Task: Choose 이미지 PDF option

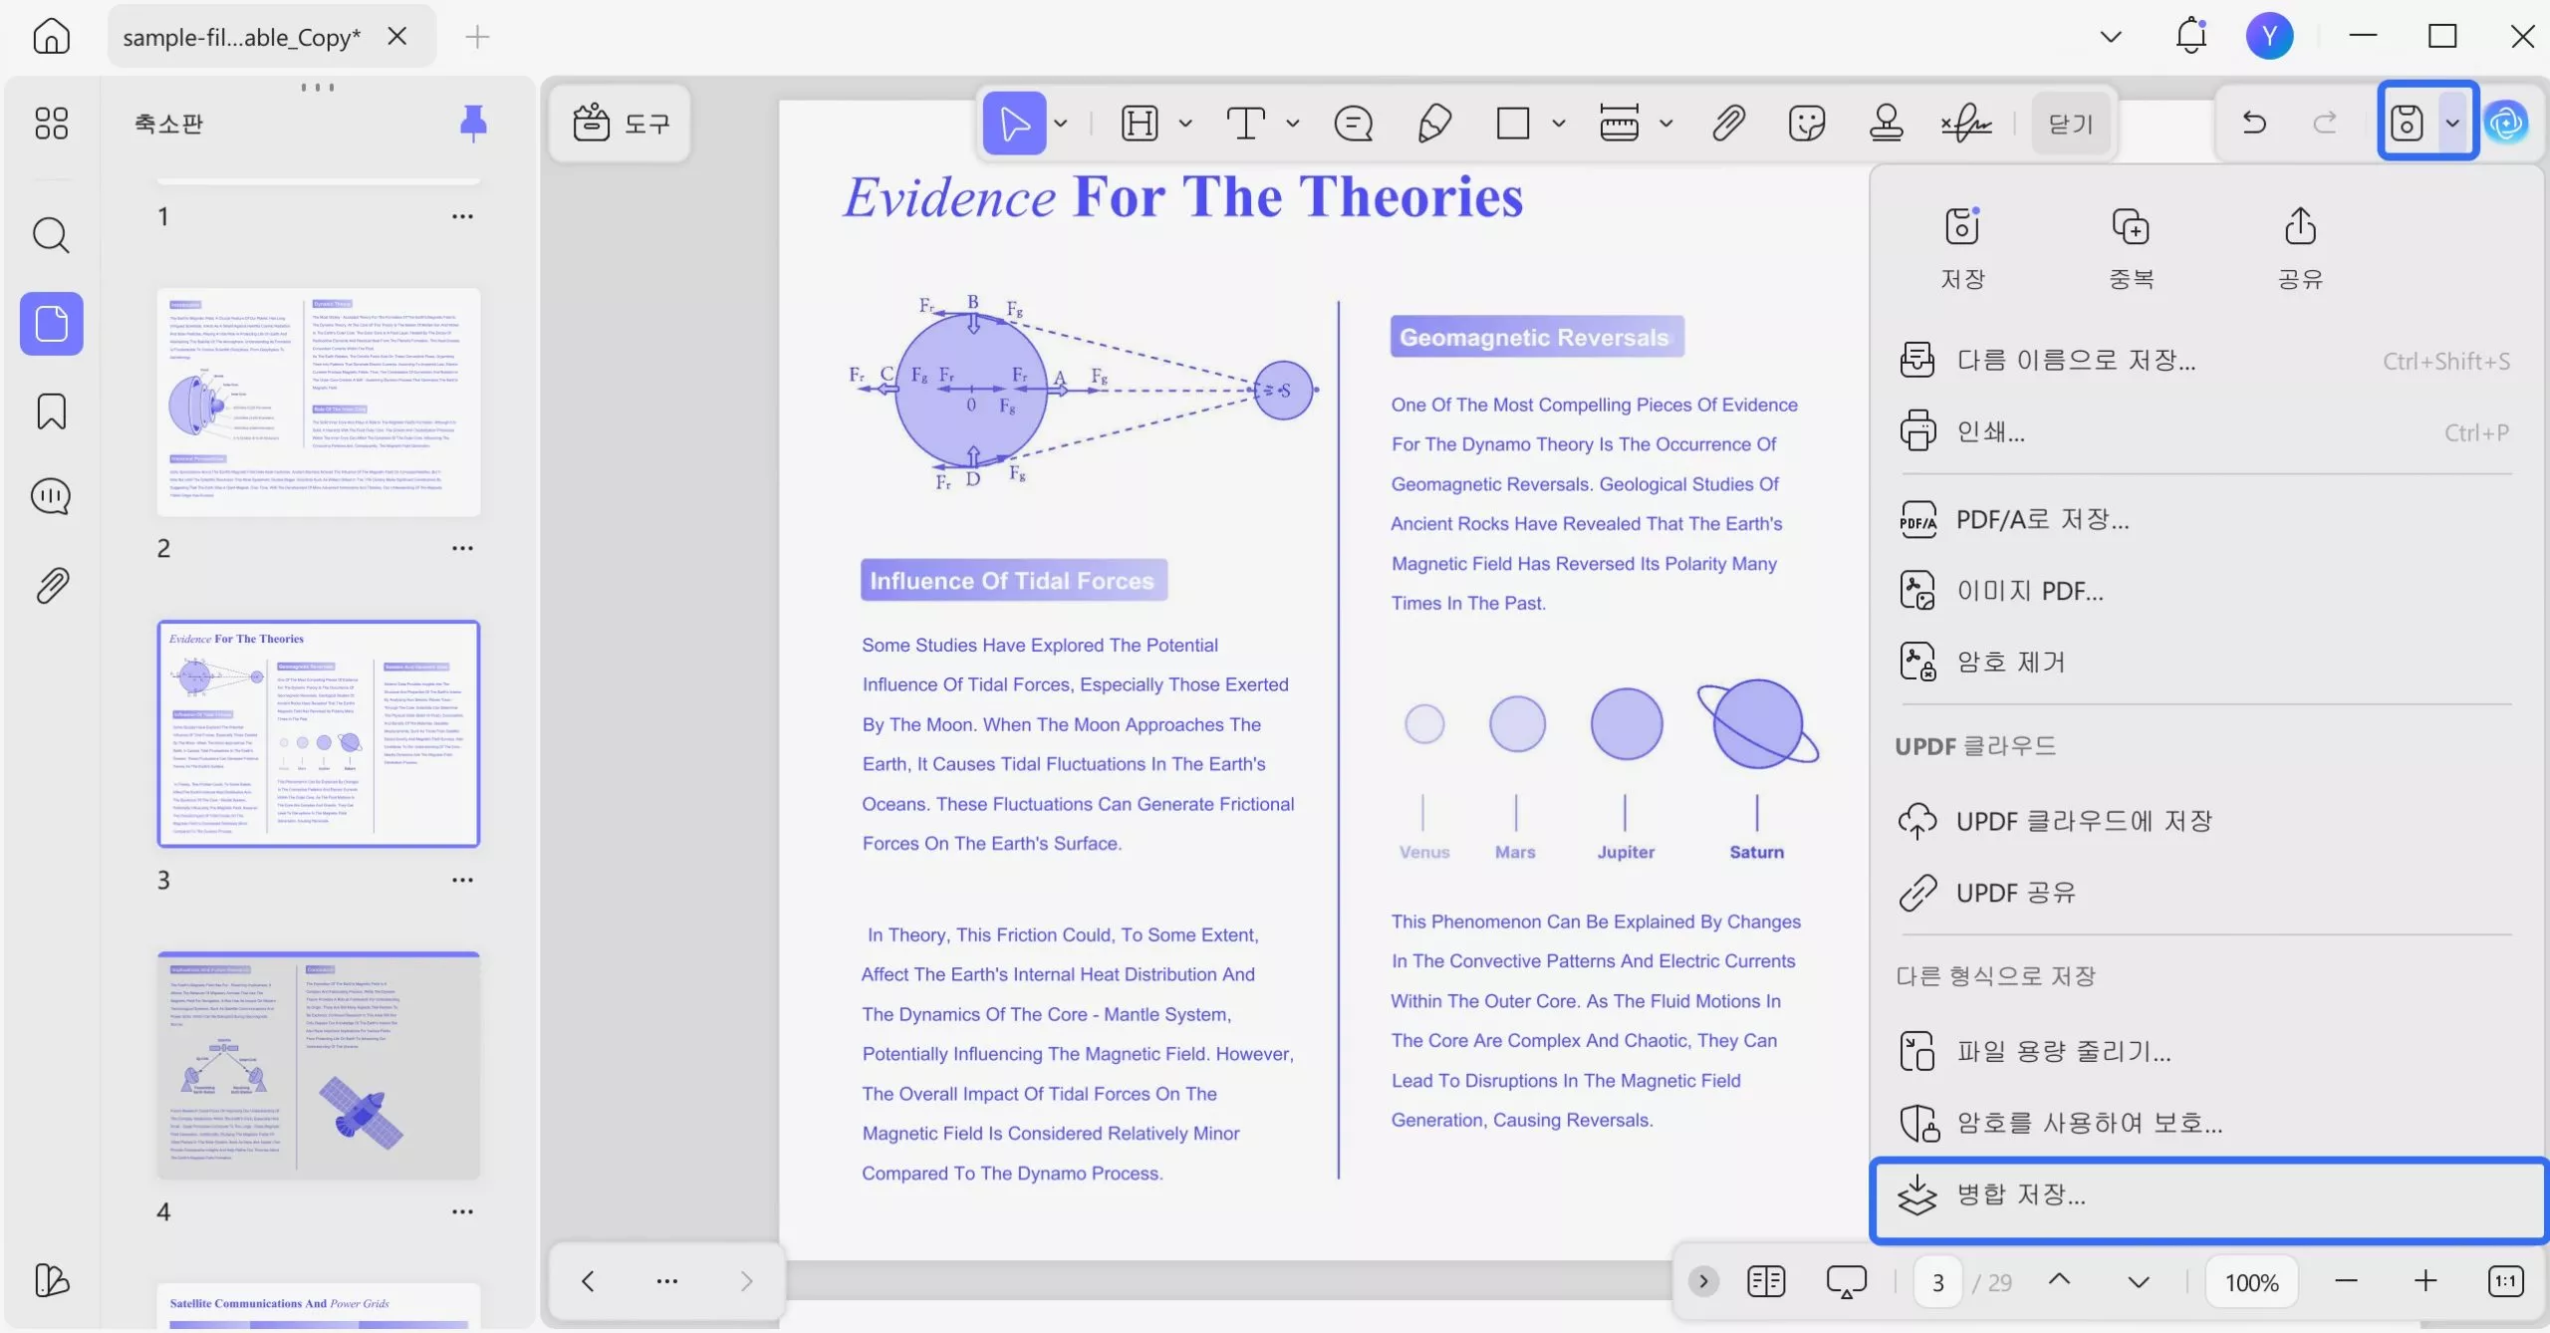Action: coord(2205,591)
